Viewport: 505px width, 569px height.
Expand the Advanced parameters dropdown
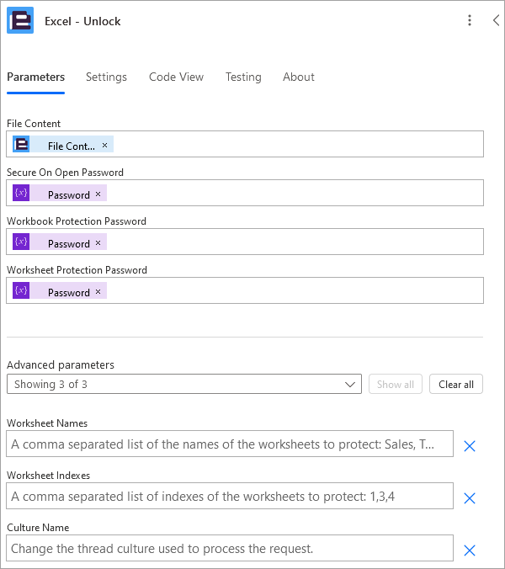pyautogui.click(x=184, y=384)
